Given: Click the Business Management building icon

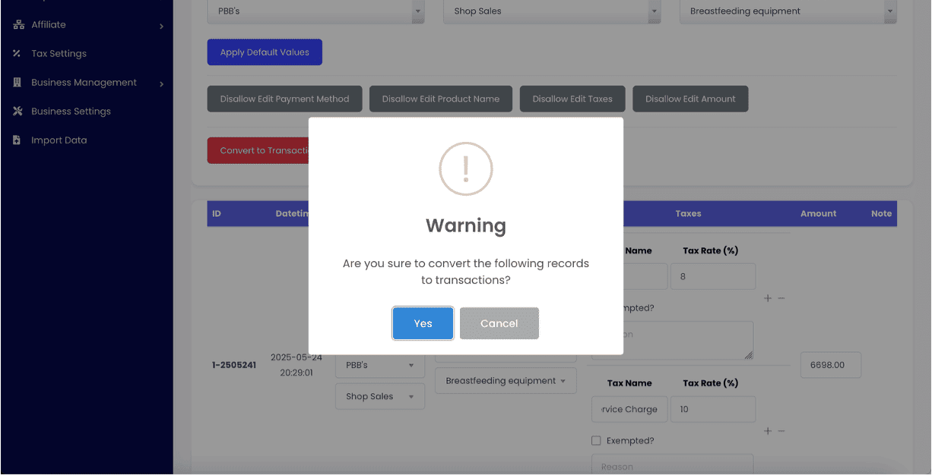Looking at the screenshot, I should pyautogui.click(x=17, y=83).
